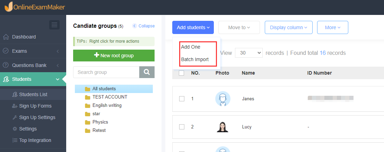
Task: Click the Physics folder icon
Action: pos(88,123)
